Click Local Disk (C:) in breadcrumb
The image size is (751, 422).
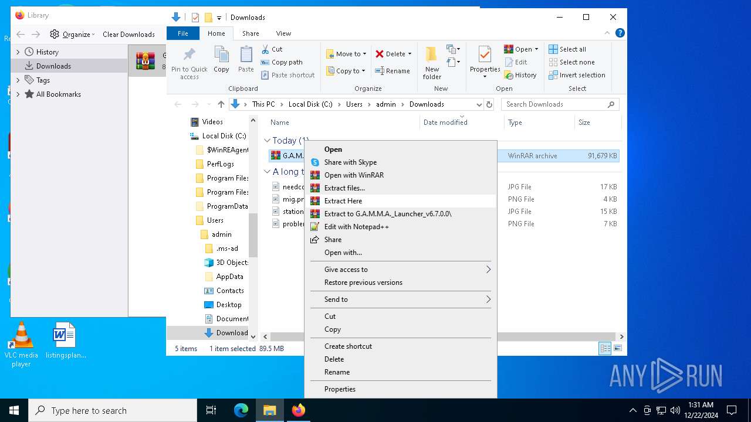tap(310, 104)
